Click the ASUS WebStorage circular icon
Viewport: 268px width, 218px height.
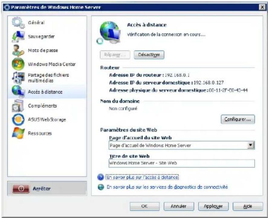18,120
